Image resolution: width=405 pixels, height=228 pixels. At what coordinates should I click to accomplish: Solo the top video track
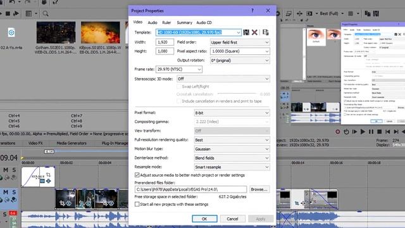tap(14, 170)
